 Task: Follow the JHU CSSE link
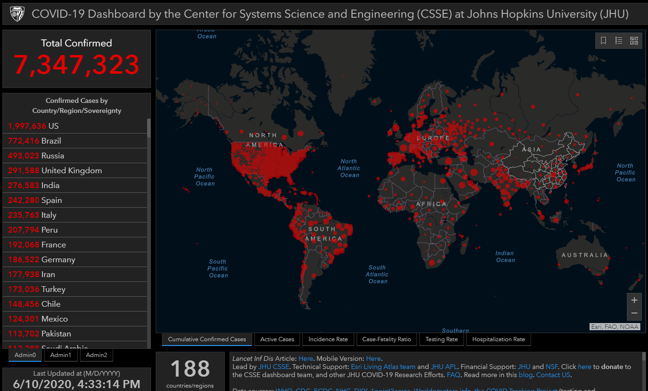(273, 367)
